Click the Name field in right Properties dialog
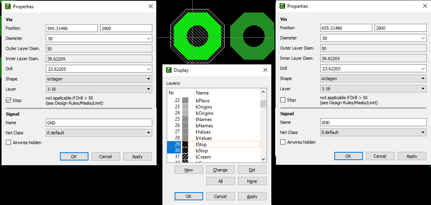Viewport: 431px width, 205px height. 373,123
